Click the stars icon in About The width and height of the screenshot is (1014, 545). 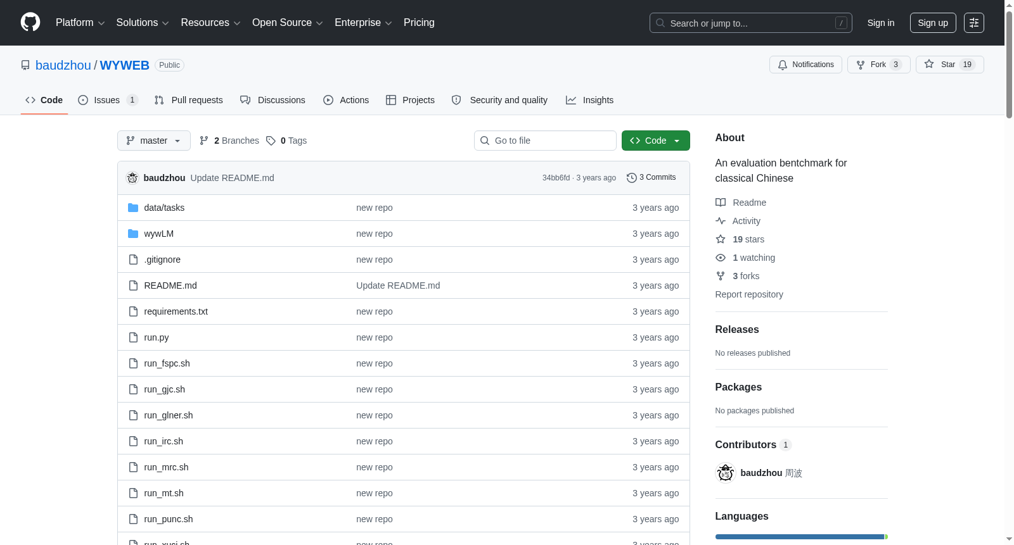tap(721, 239)
